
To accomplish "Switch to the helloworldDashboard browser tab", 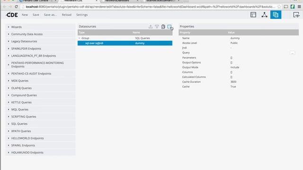I will point(120,1).
